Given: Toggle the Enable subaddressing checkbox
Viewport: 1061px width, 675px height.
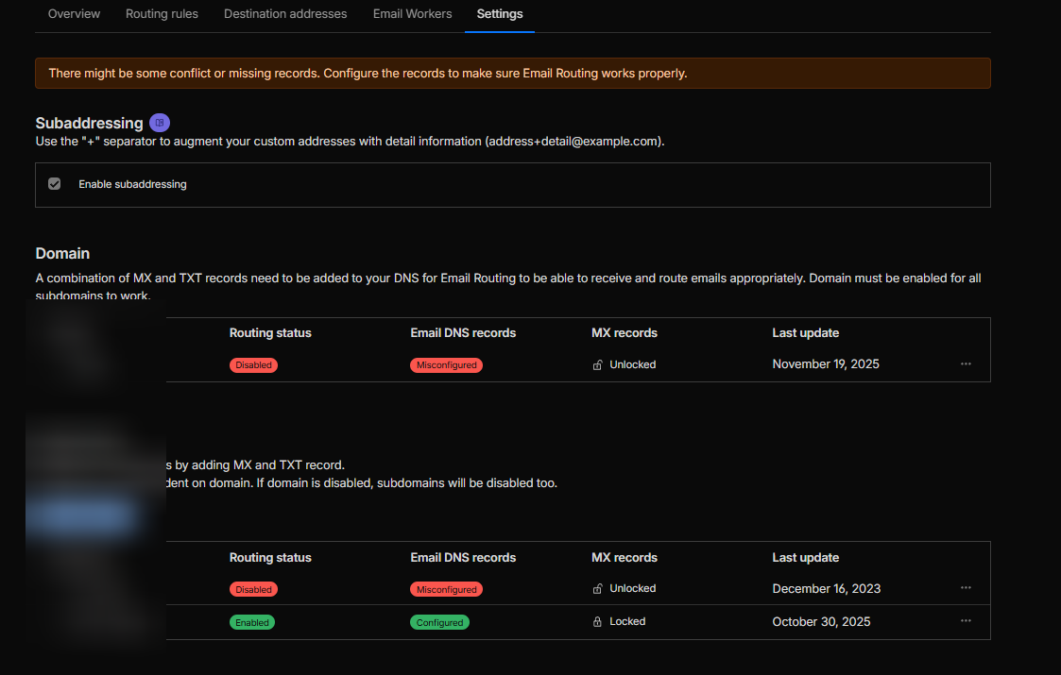Looking at the screenshot, I should 55,184.
